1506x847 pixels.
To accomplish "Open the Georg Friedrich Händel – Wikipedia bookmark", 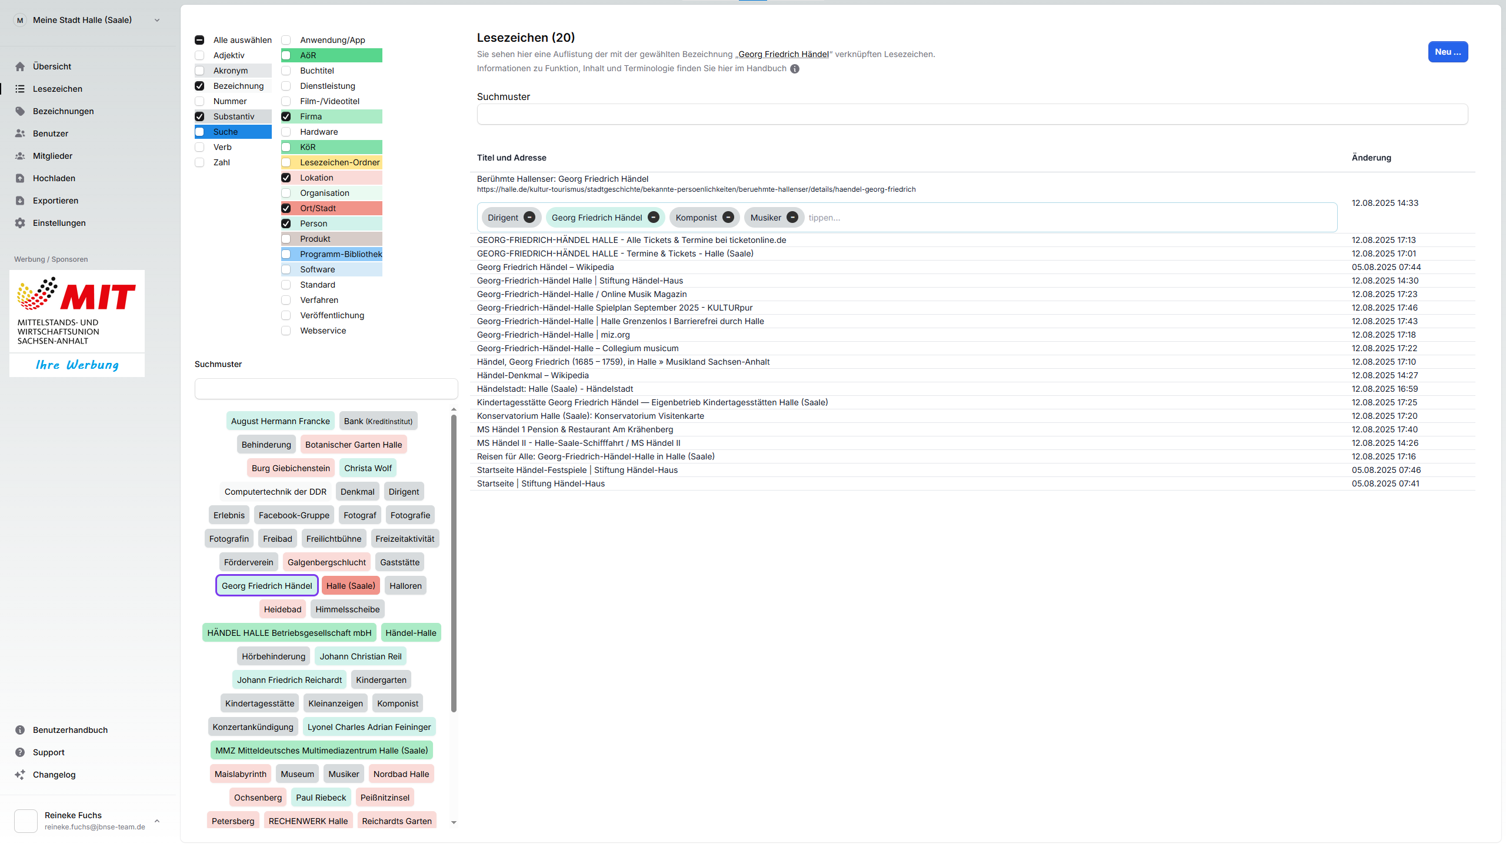I will point(545,267).
